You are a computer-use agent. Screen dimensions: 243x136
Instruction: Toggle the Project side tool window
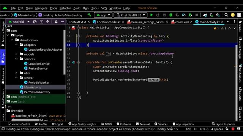3,57
